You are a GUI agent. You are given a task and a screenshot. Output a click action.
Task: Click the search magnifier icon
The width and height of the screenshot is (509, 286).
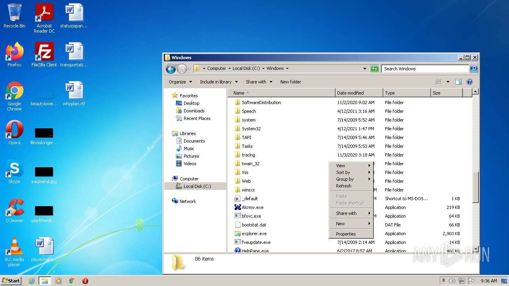pyautogui.click(x=473, y=69)
